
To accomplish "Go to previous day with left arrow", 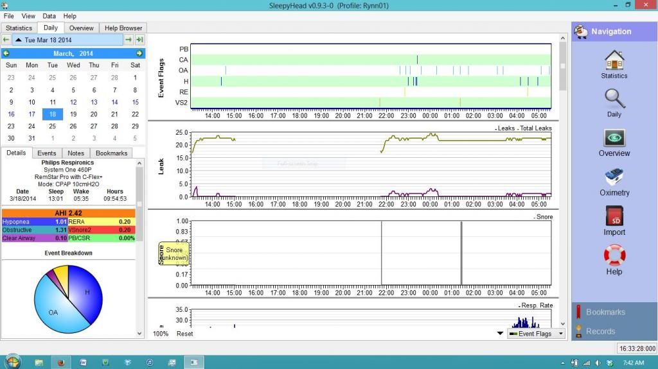I will point(6,40).
